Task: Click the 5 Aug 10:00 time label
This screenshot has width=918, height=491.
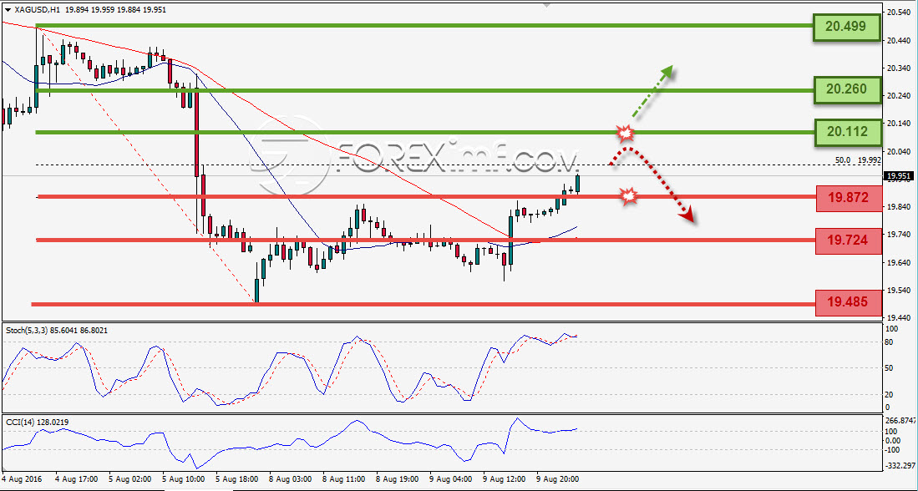Action: (x=183, y=479)
